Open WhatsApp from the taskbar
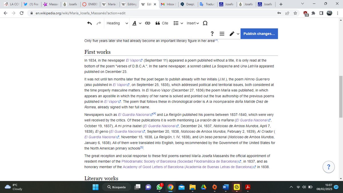The image size is (343, 193). tap(159, 187)
